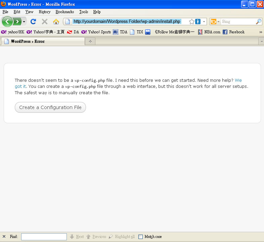Go to the home page icon
264x242 pixels.
[56, 22]
